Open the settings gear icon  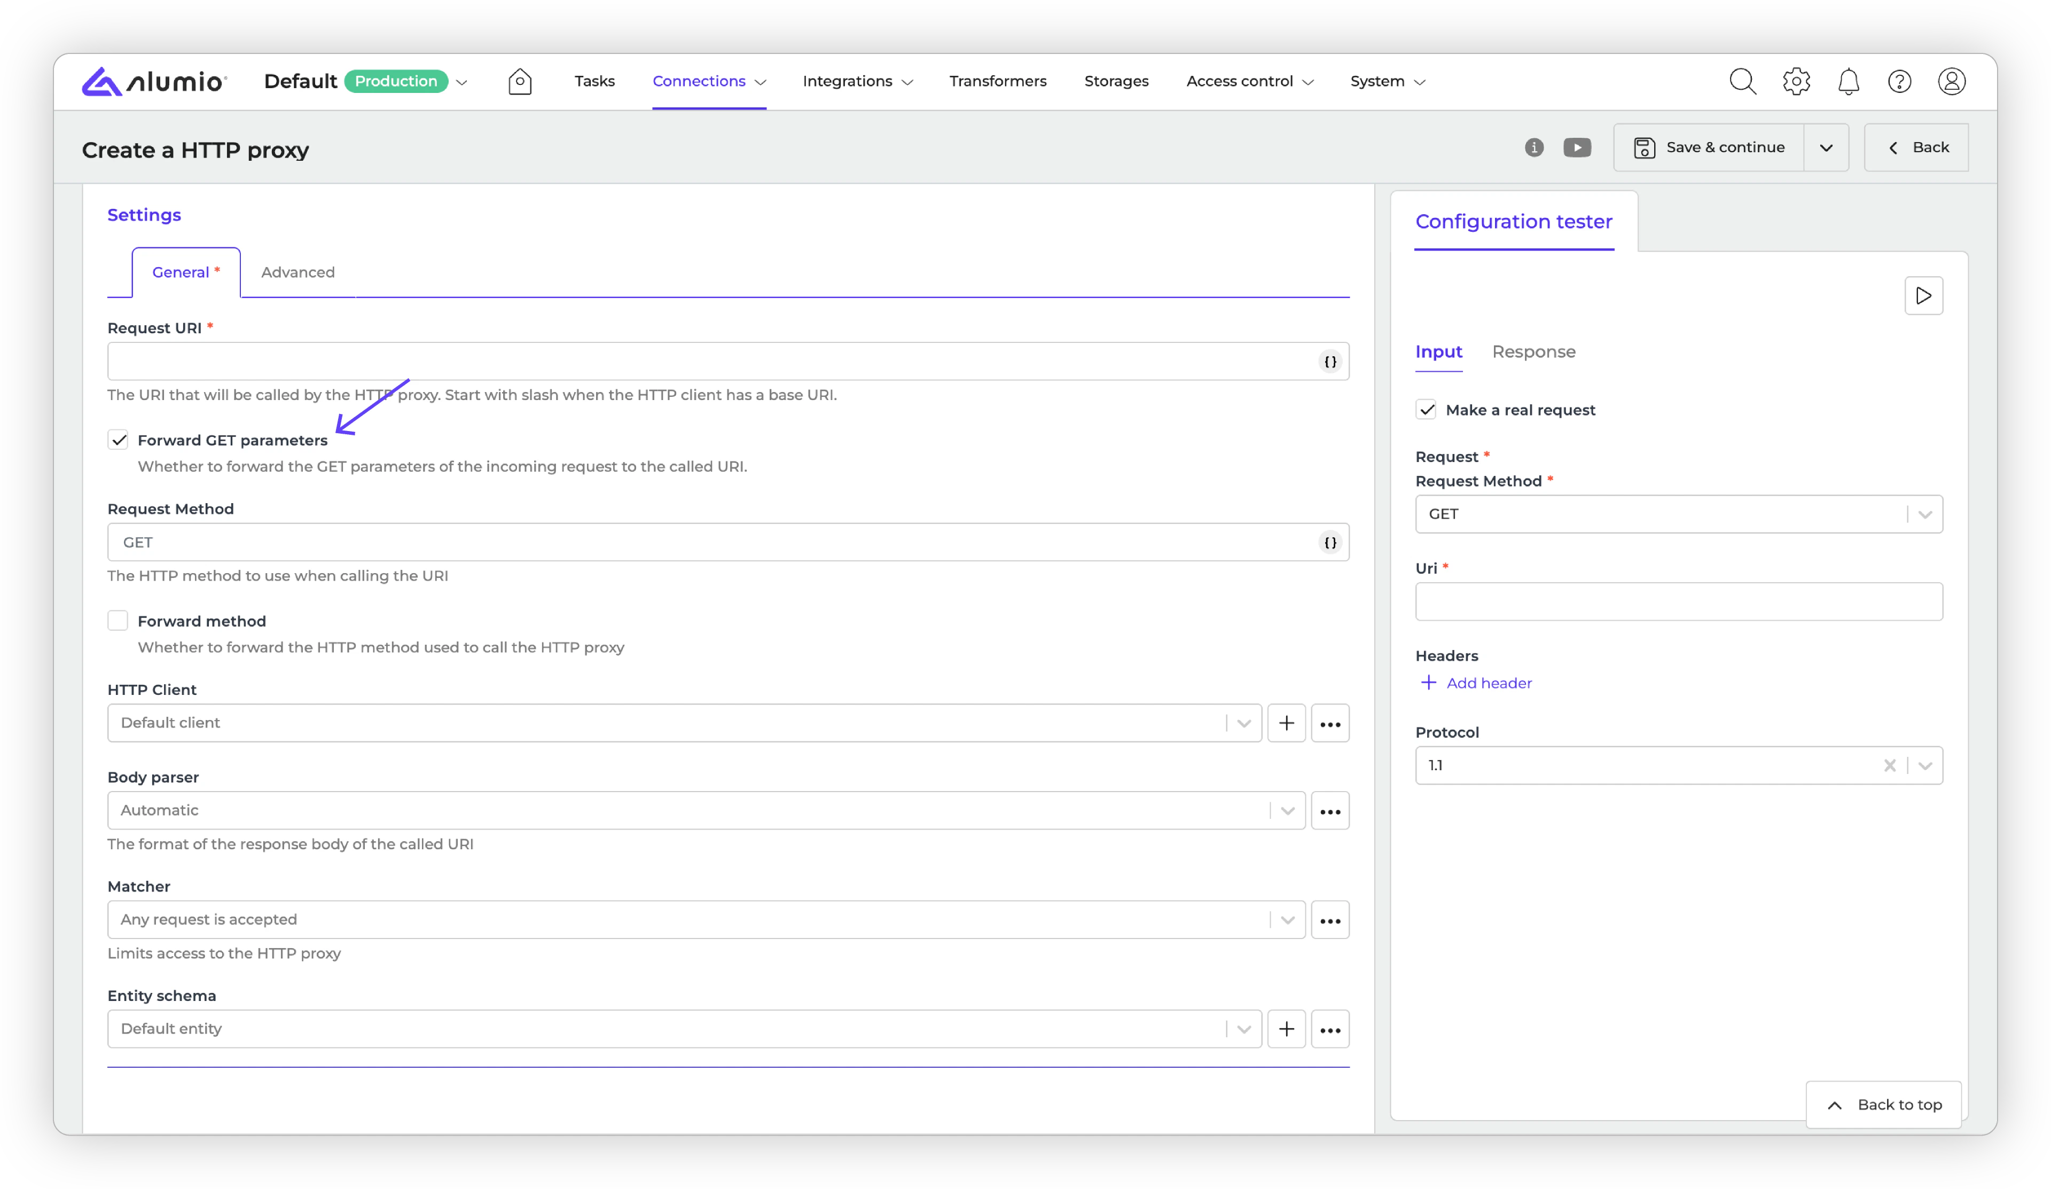click(x=1796, y=81)
